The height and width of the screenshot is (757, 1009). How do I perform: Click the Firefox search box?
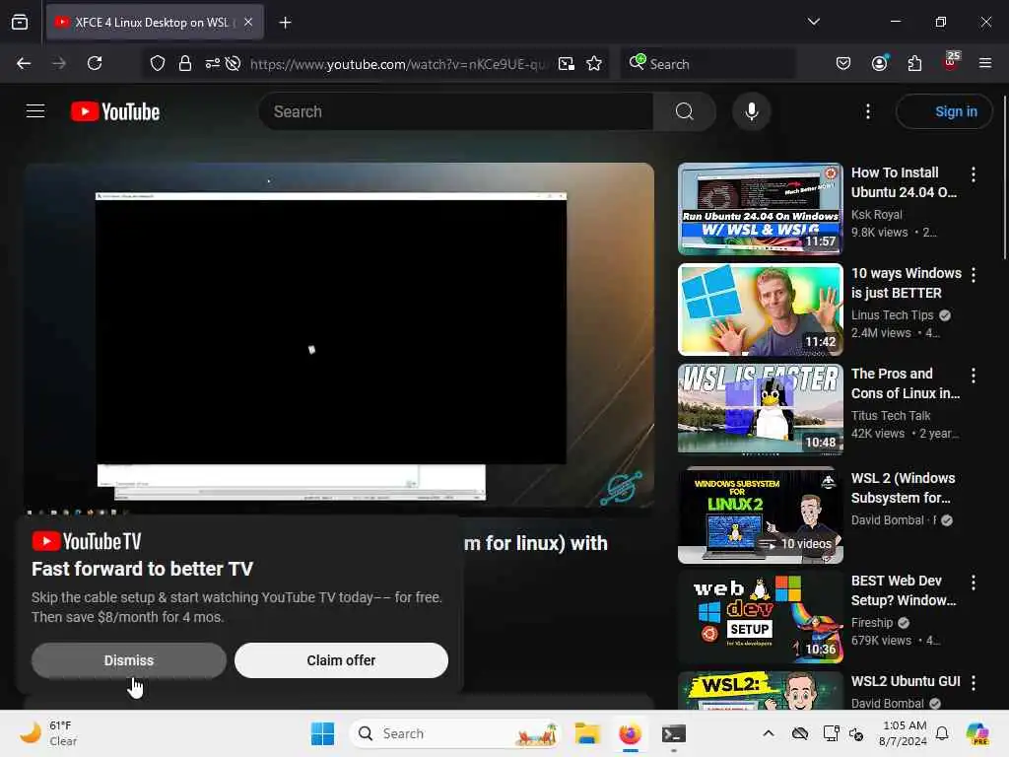coord(707,64)
